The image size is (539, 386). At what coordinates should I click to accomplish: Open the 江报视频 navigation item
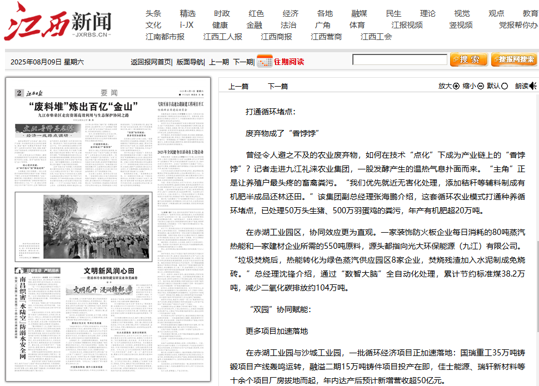click(x=407, y=25)
